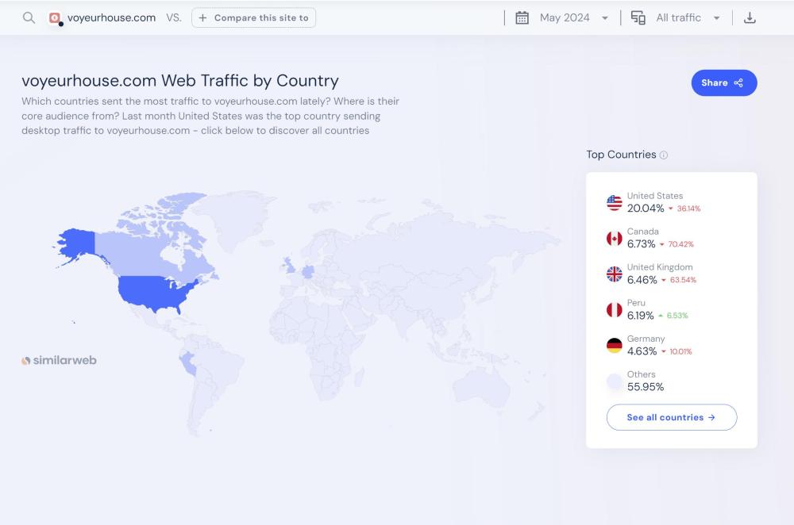Click the search magnifier icon
794x525 pixels.
29,17
